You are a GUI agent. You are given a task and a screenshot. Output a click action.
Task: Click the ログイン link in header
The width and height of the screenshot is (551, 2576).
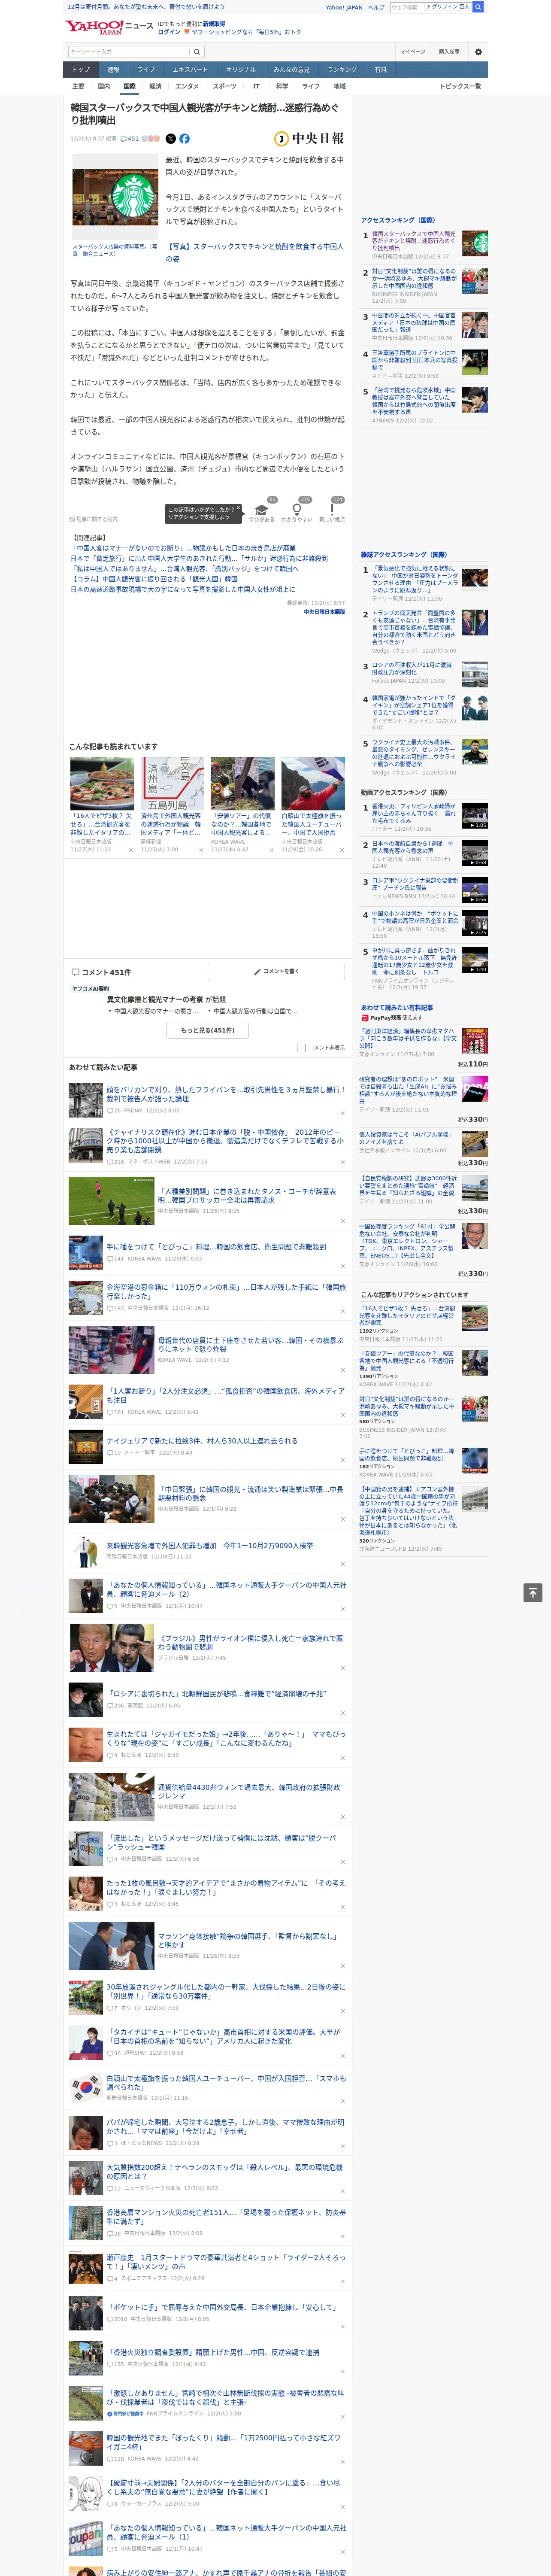click(x=169, y=32)
